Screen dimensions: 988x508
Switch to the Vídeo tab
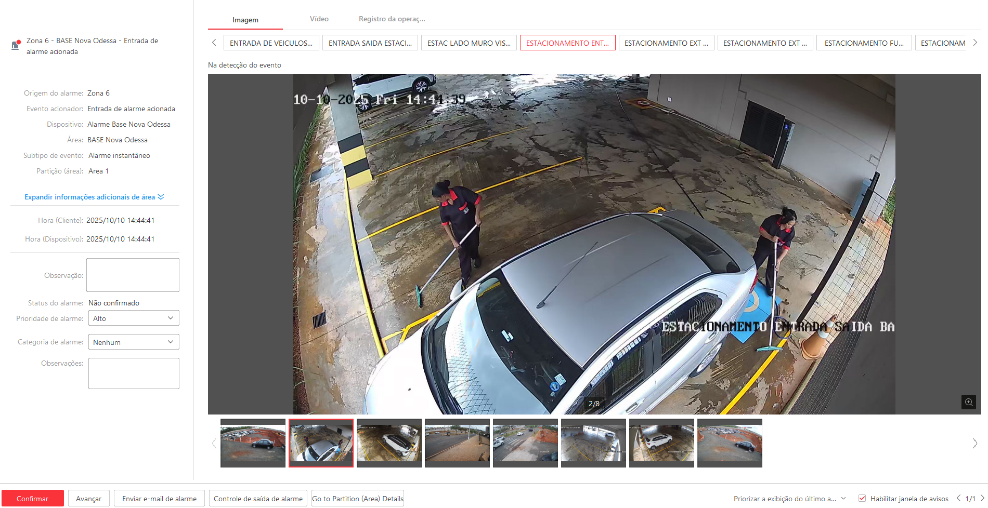pos(319,19)
